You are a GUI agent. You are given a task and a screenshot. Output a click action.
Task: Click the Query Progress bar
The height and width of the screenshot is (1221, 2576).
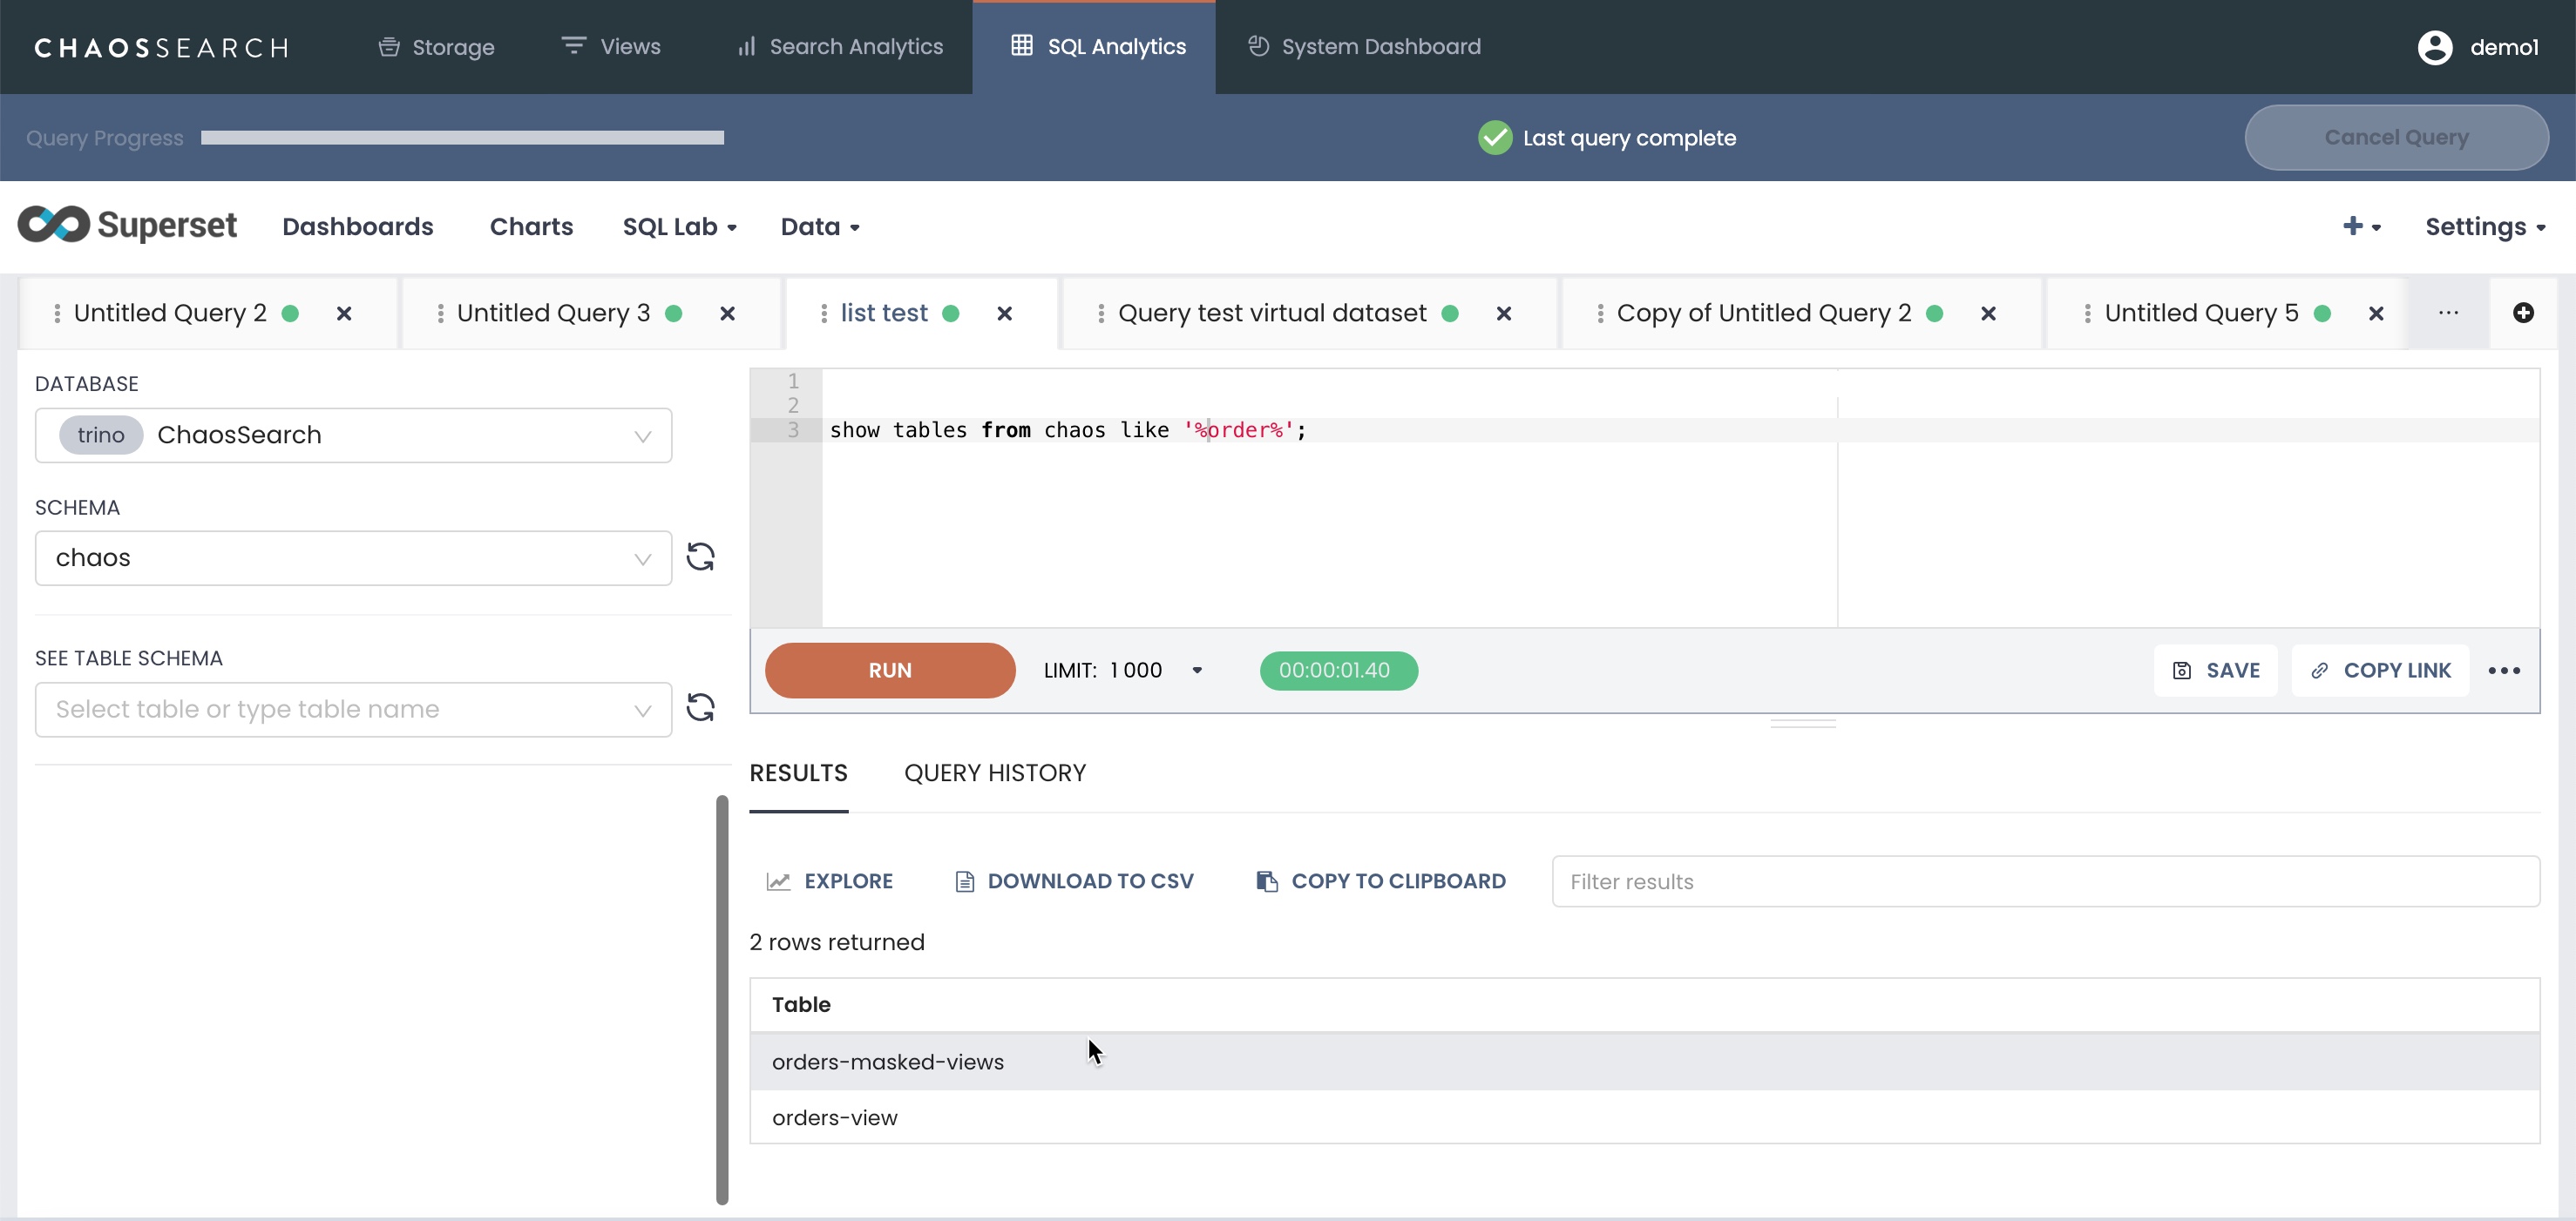(x=462, y=138)
